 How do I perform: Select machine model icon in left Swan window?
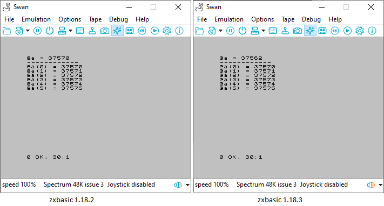62,31
